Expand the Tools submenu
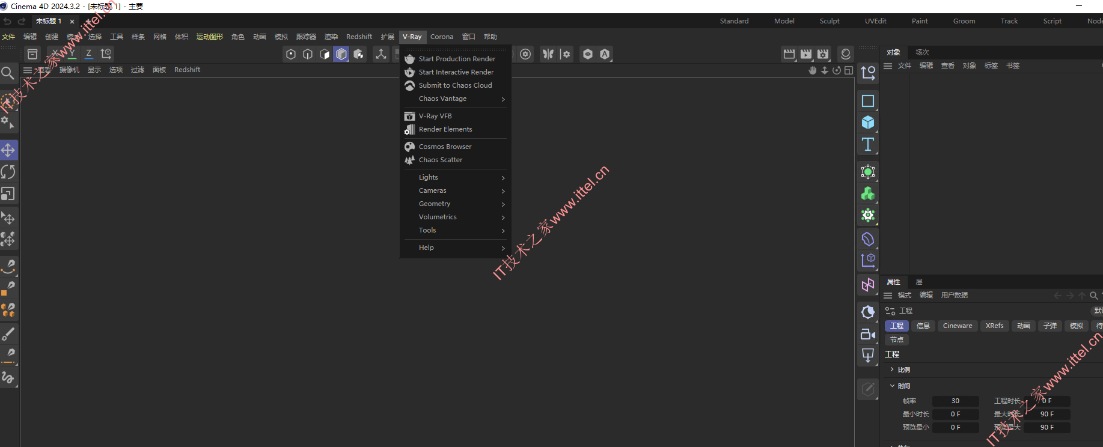The width and height of the screenshot is (1103, 447). point(456,230)
